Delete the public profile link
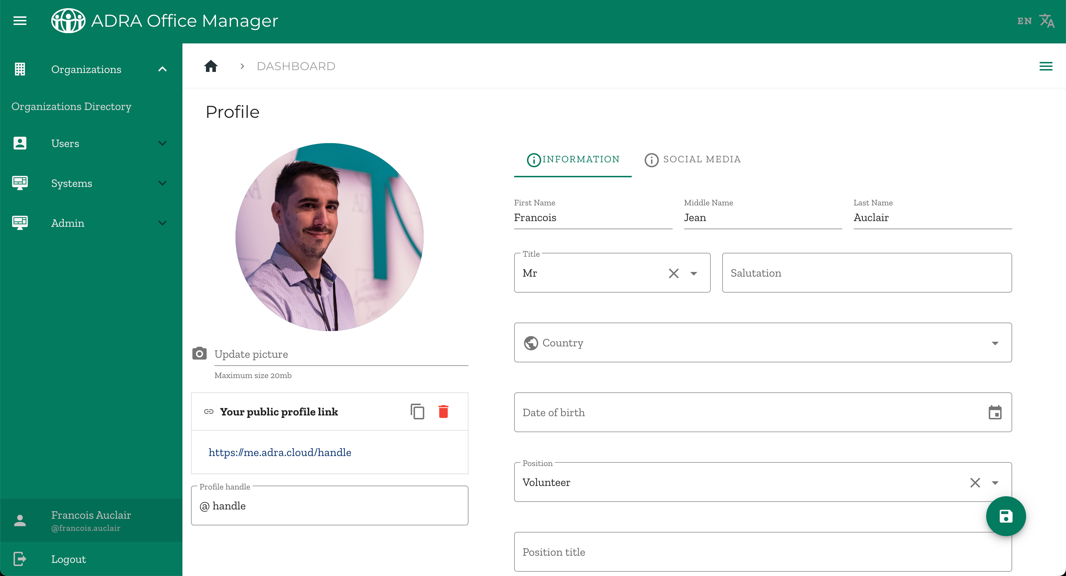 tap(443, 412)
